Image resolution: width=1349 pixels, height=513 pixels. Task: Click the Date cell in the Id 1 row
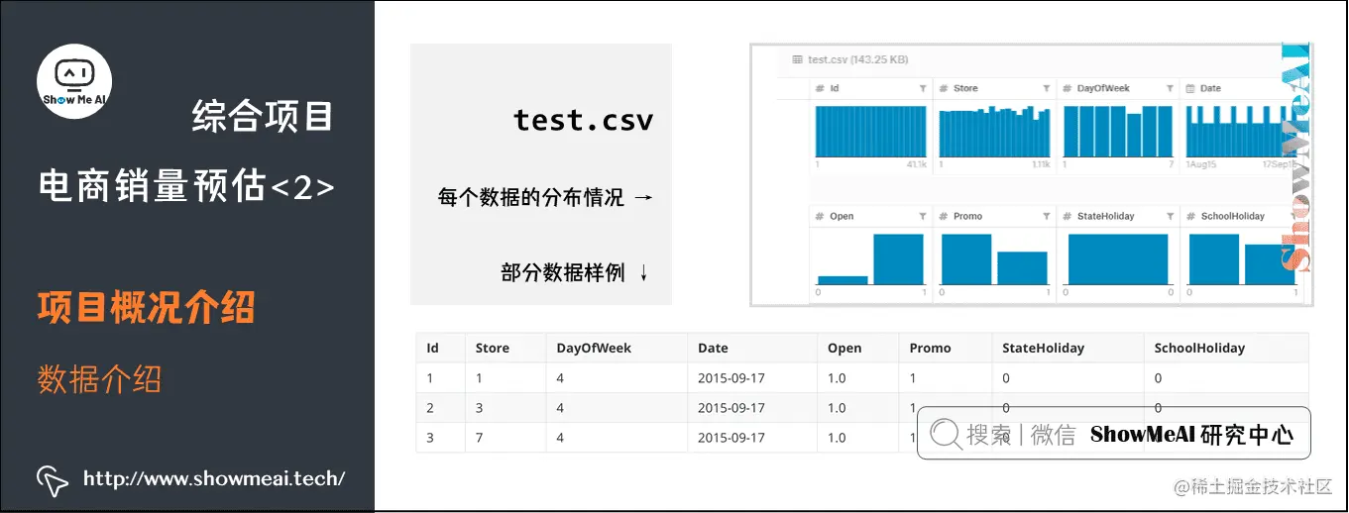[731, 378]
